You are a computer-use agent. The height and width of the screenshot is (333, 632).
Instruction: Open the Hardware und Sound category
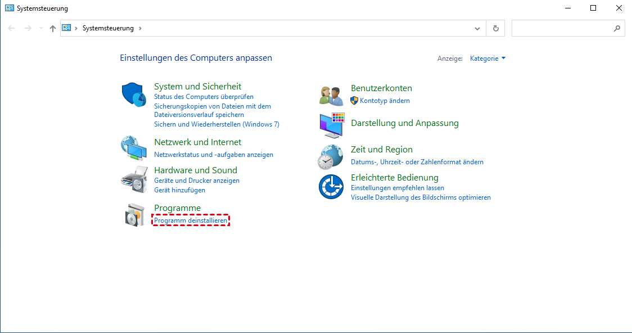click(x=196, y=170)
